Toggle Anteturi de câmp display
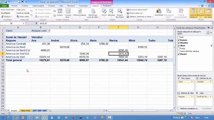Image resolution: width=214 pixels, height=120 pixels. tap(208, 13)
